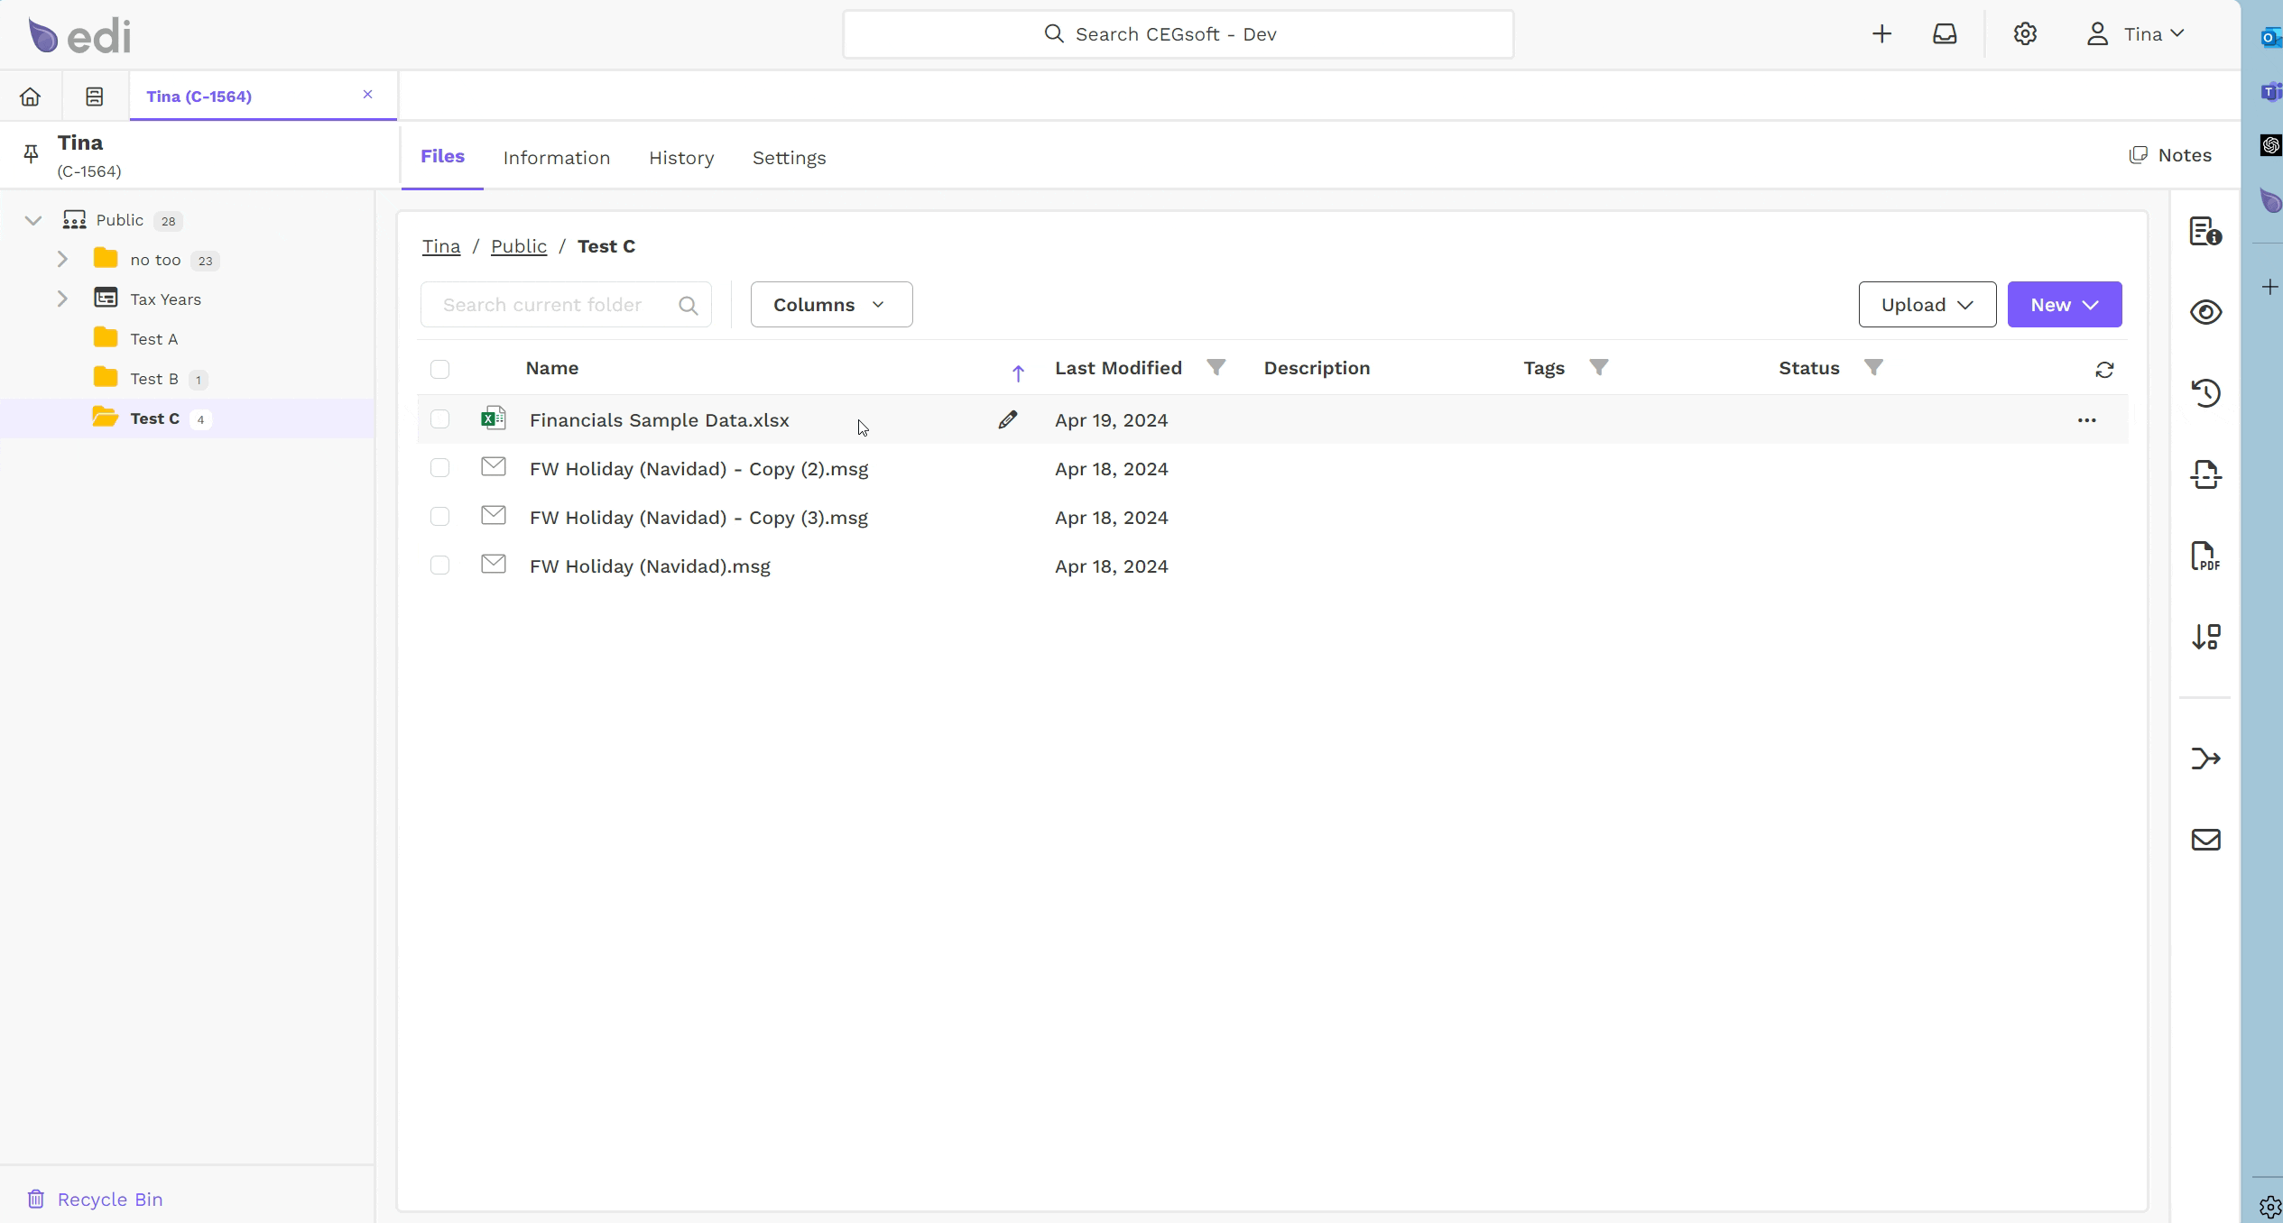Click the PDF file icon in right sidebar
This screenshot has width=2283, height=1223.
click(2205, 556)
